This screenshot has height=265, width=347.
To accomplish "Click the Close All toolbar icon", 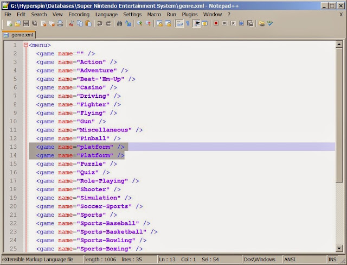I will pyautogui.click(x=52, y=23).
